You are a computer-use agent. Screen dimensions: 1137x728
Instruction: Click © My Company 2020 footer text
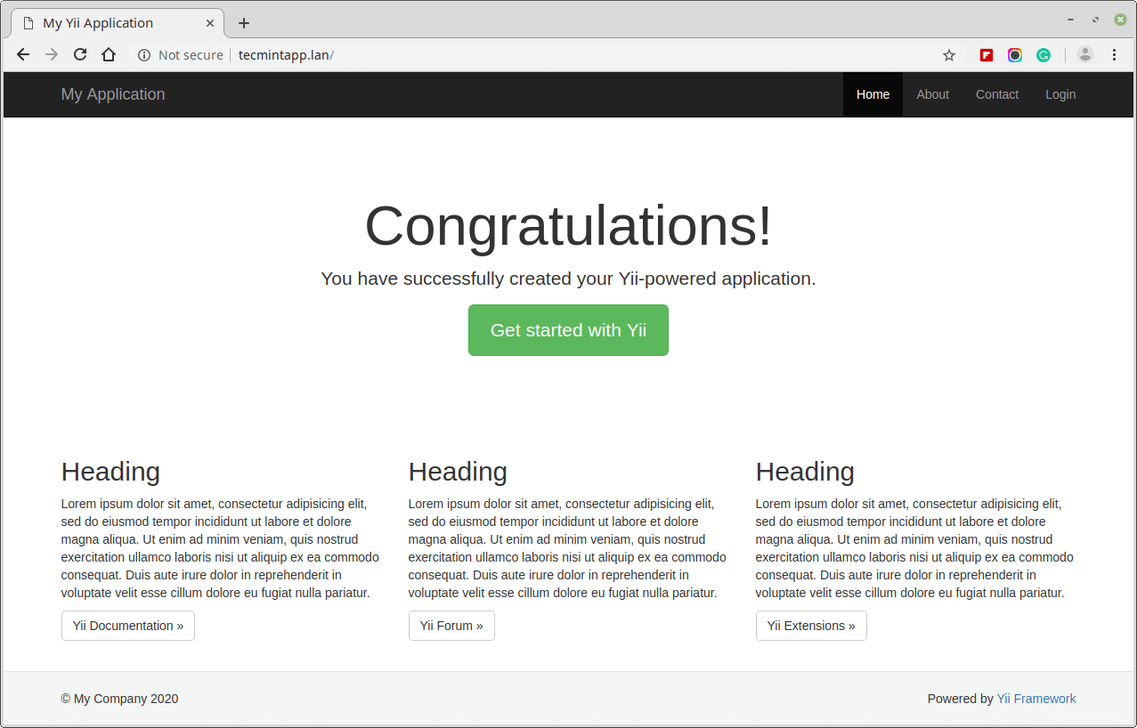(x=119, y=699)
